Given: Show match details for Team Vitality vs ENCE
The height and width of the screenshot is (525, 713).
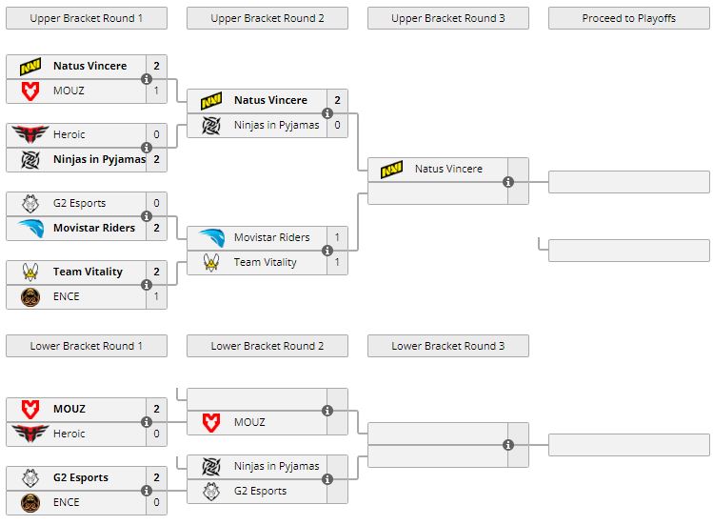Looking at the screenshot, I should (147, 285).
